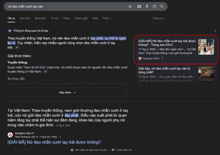Image resolution: width=220 pixels, height=155 pixels.
Task: Open source link chip after 'trái.'
Action: [x=17, y=47]
